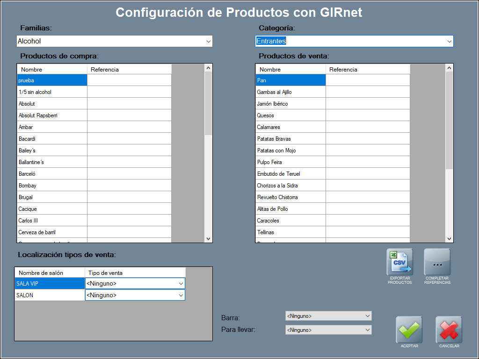Expand the SALON tipo de venta dropdown
The width and height of the screenshot is (479, 359).
tap(181, 295)
